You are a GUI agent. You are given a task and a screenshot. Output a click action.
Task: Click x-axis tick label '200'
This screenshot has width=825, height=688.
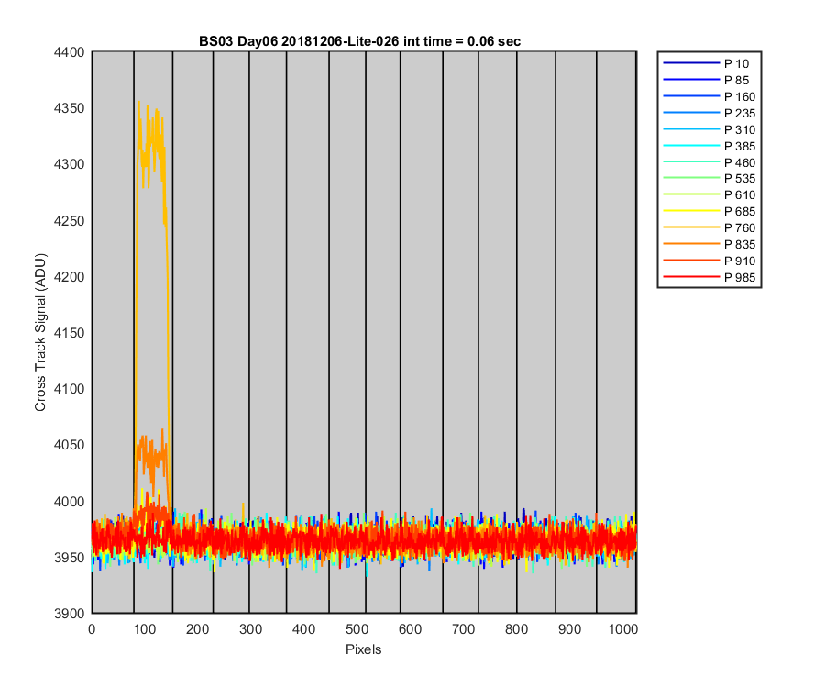[197, 629]
